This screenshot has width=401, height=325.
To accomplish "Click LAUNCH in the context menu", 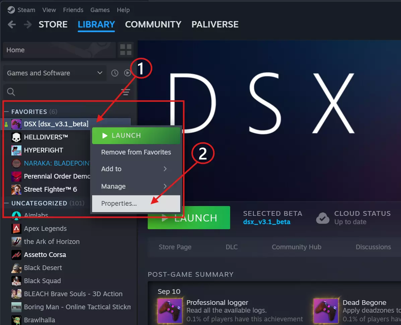I will pos(136,135).
